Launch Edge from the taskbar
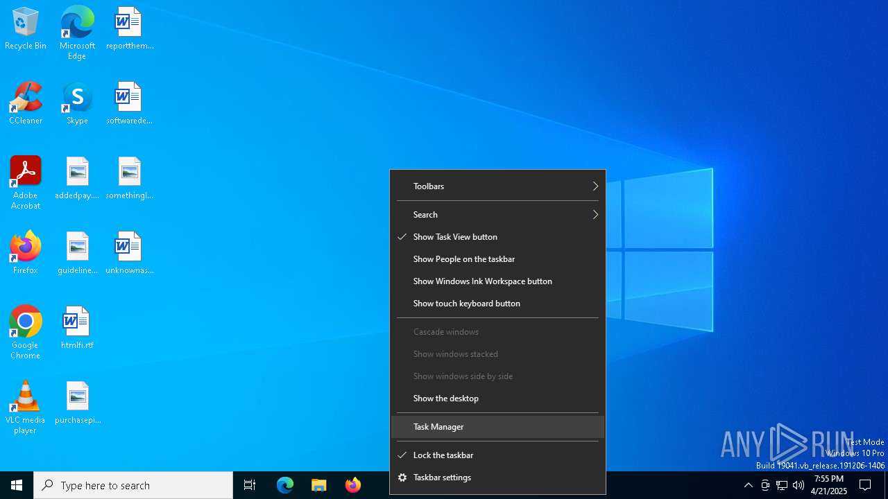888x499 pixels. click(x=285, y=485)
